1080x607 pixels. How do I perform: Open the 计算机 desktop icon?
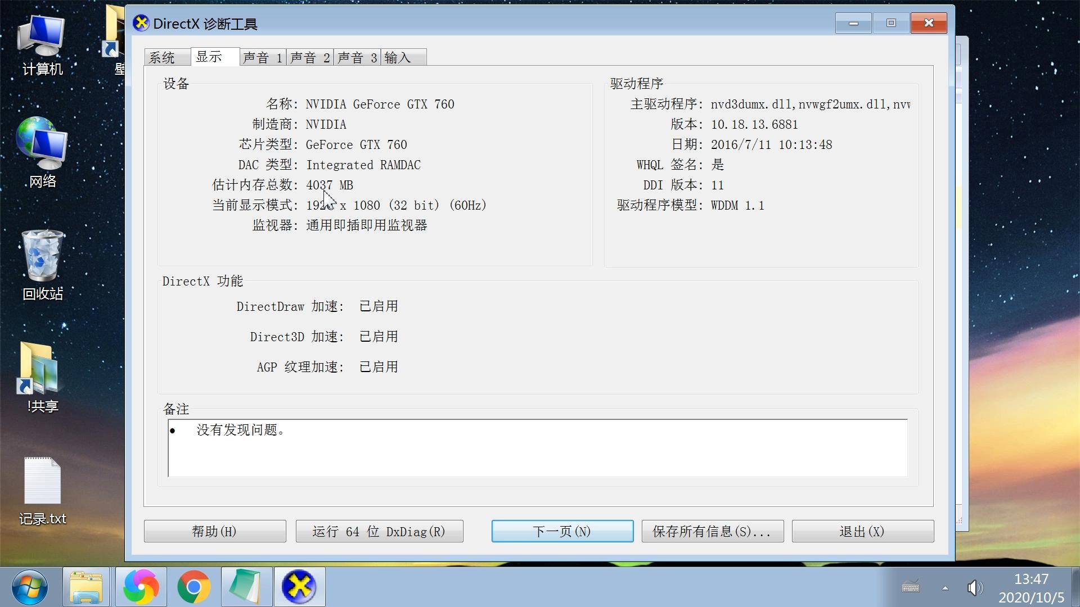42,45
